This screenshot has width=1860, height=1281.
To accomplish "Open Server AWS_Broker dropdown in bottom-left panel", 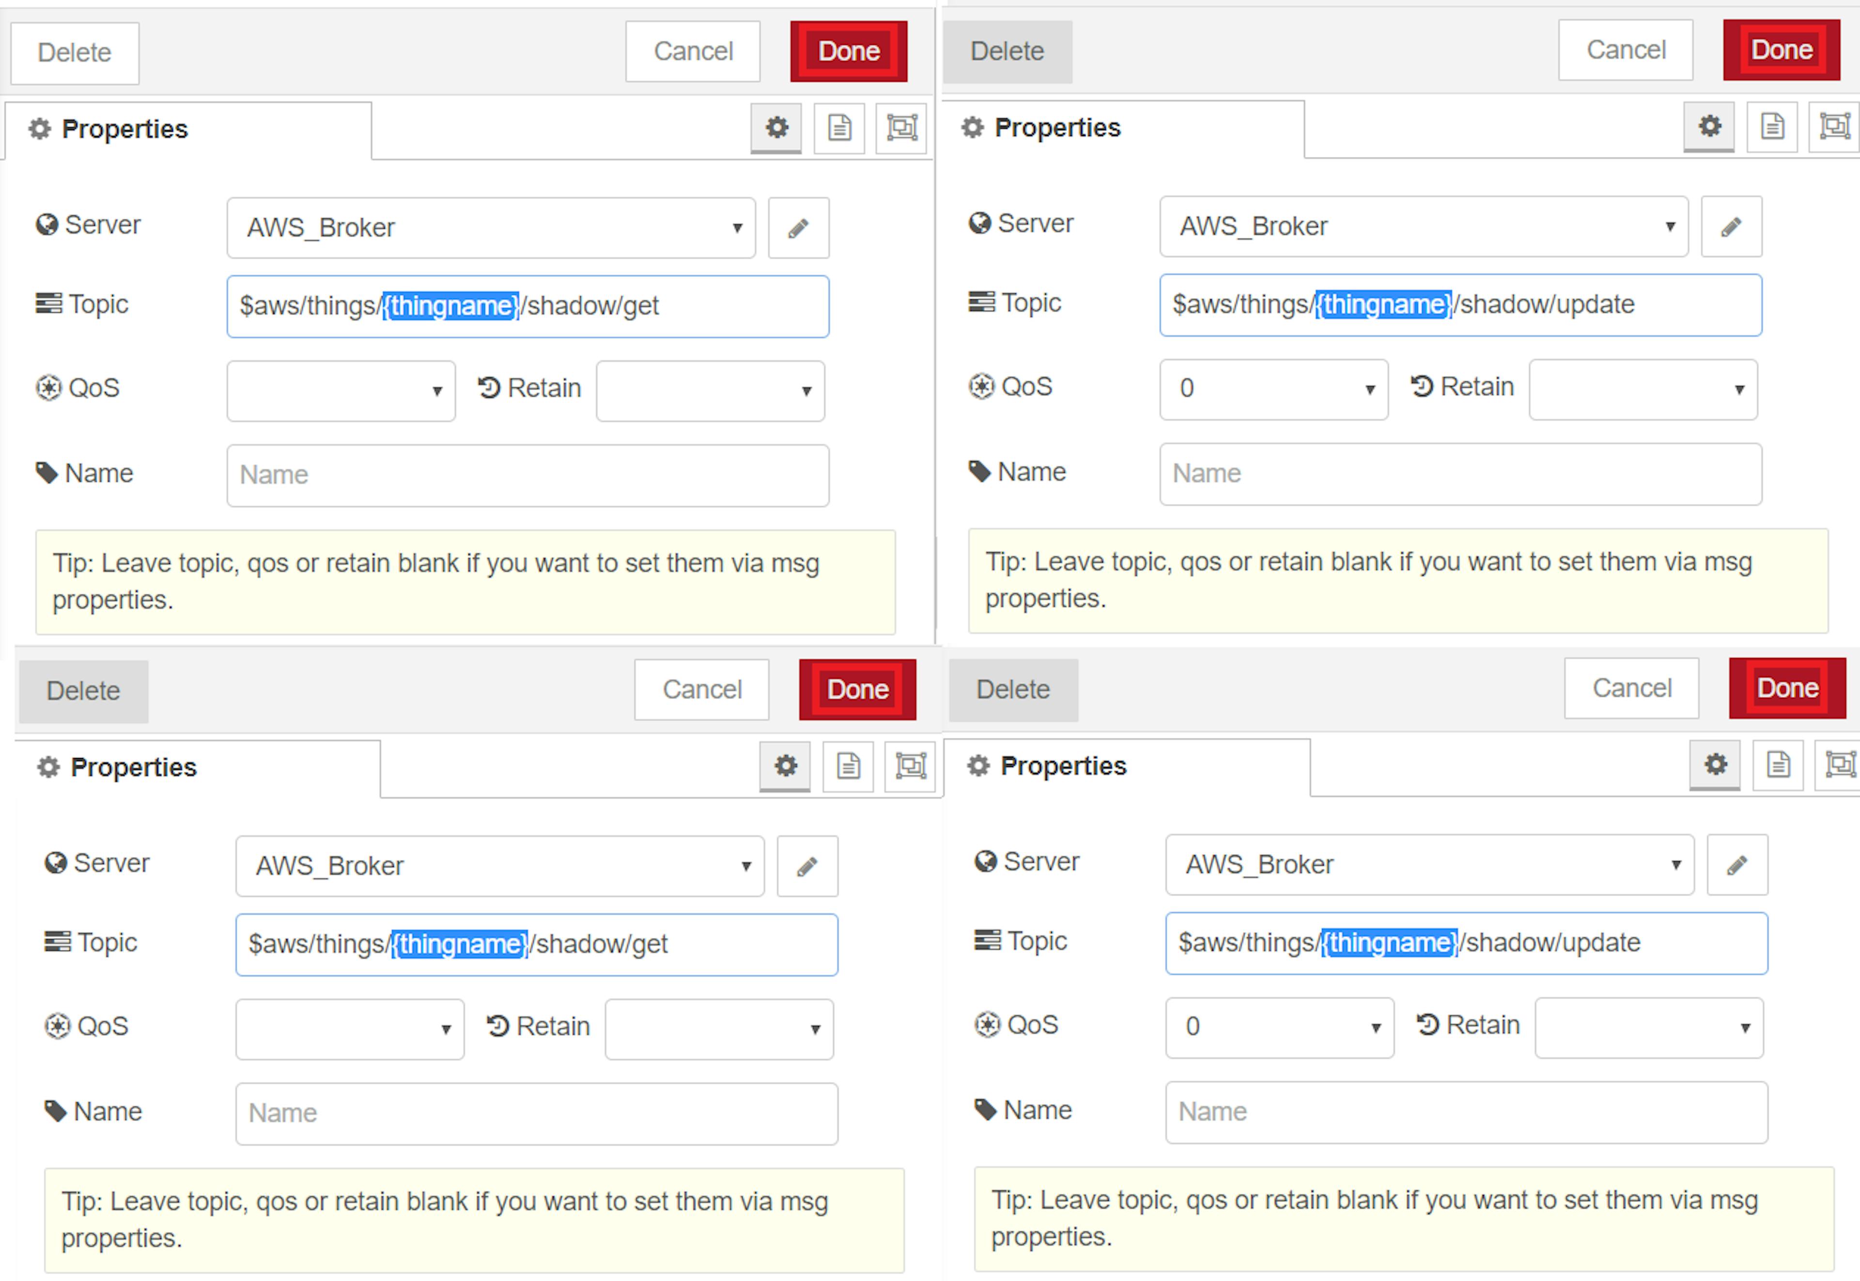I will (x=499, y=866).
